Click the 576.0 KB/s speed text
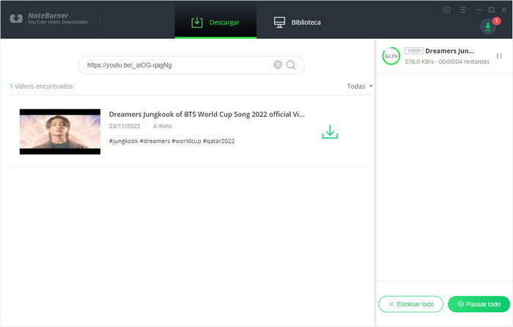Viewport: 513px width, 327px height. tap(419, 62)
